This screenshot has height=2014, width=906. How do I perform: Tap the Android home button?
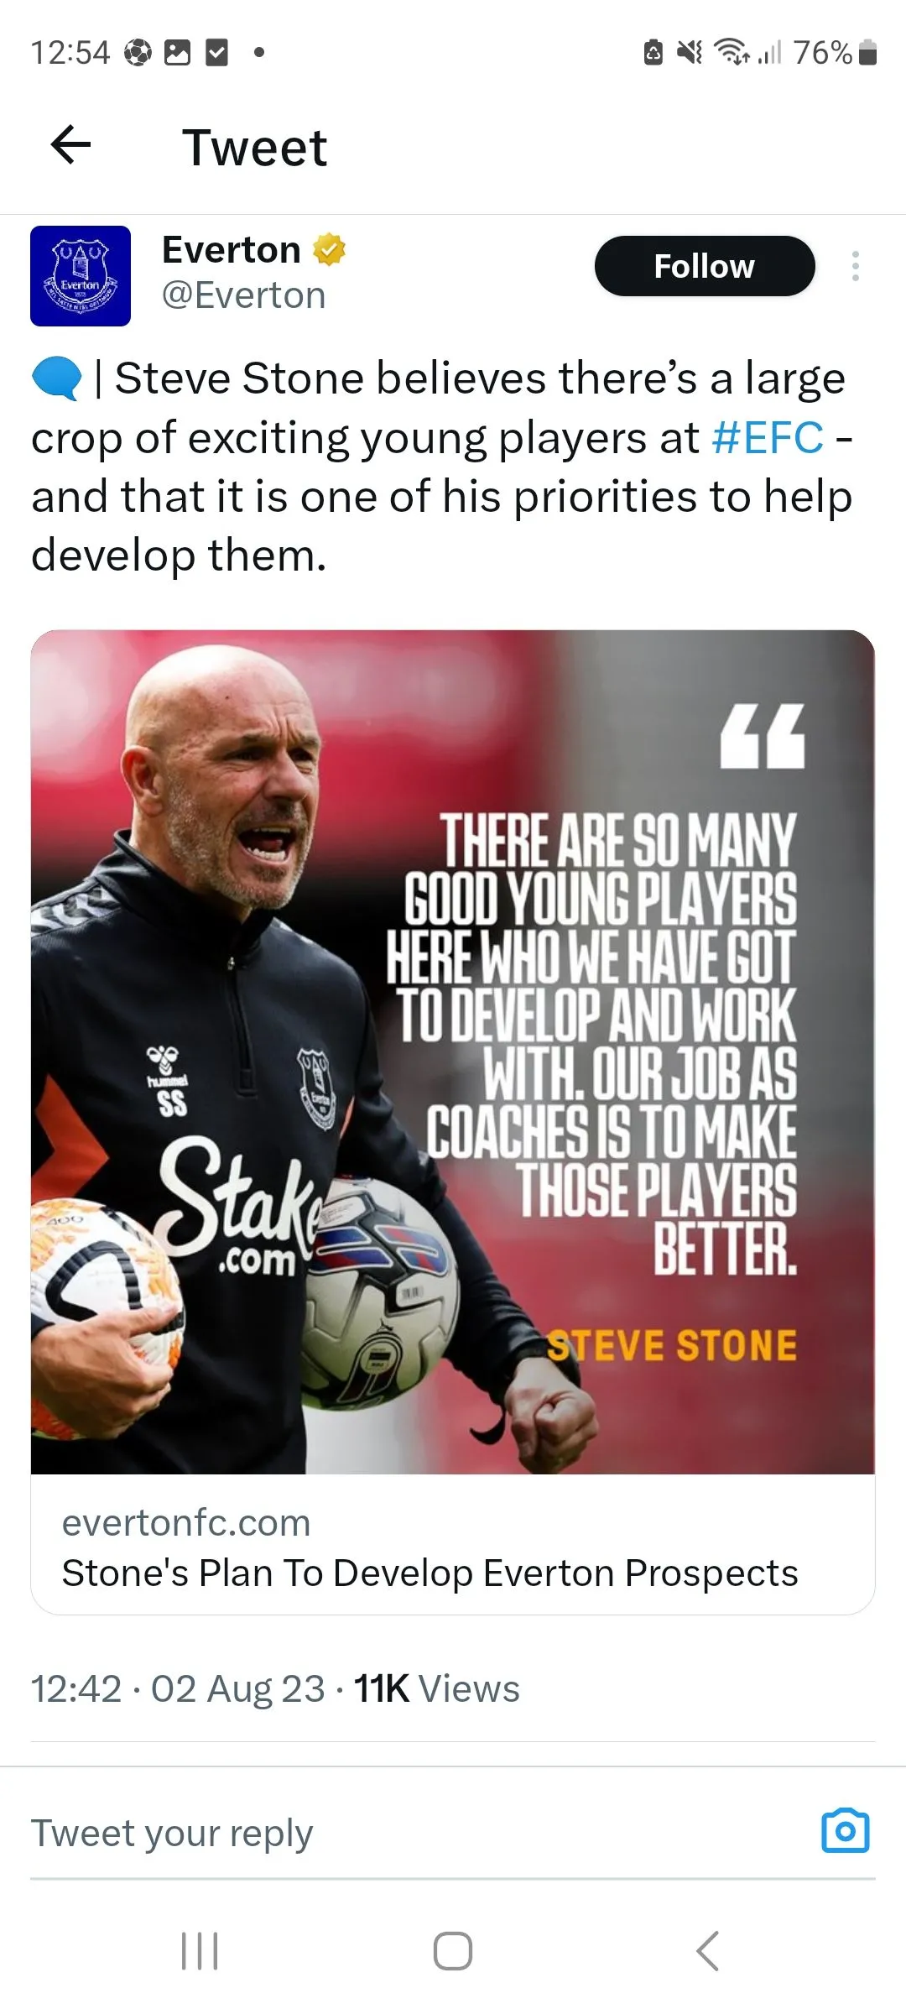pos(453,1950)
